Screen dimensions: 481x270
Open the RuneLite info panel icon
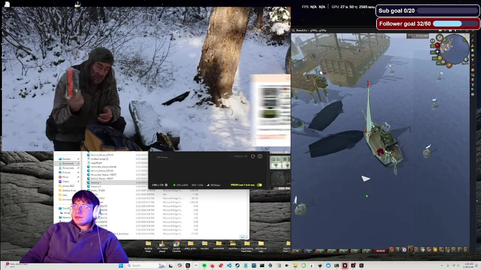click(473, 94)
